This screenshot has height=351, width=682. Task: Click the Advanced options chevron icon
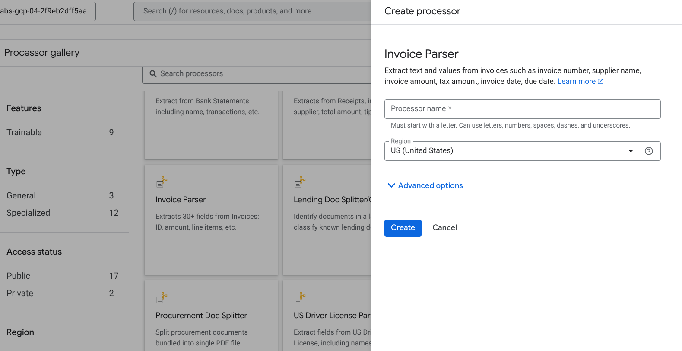tap(391, 185)
